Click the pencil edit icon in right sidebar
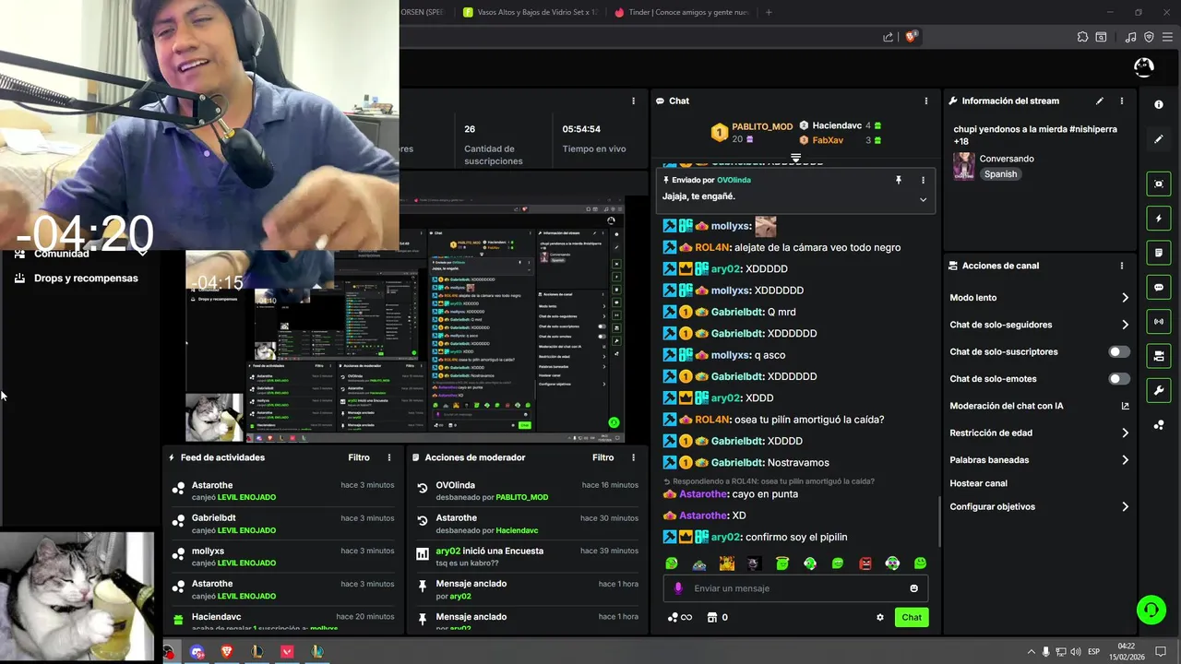This screenshot has height=664, width=1181. pos(1159,139)
